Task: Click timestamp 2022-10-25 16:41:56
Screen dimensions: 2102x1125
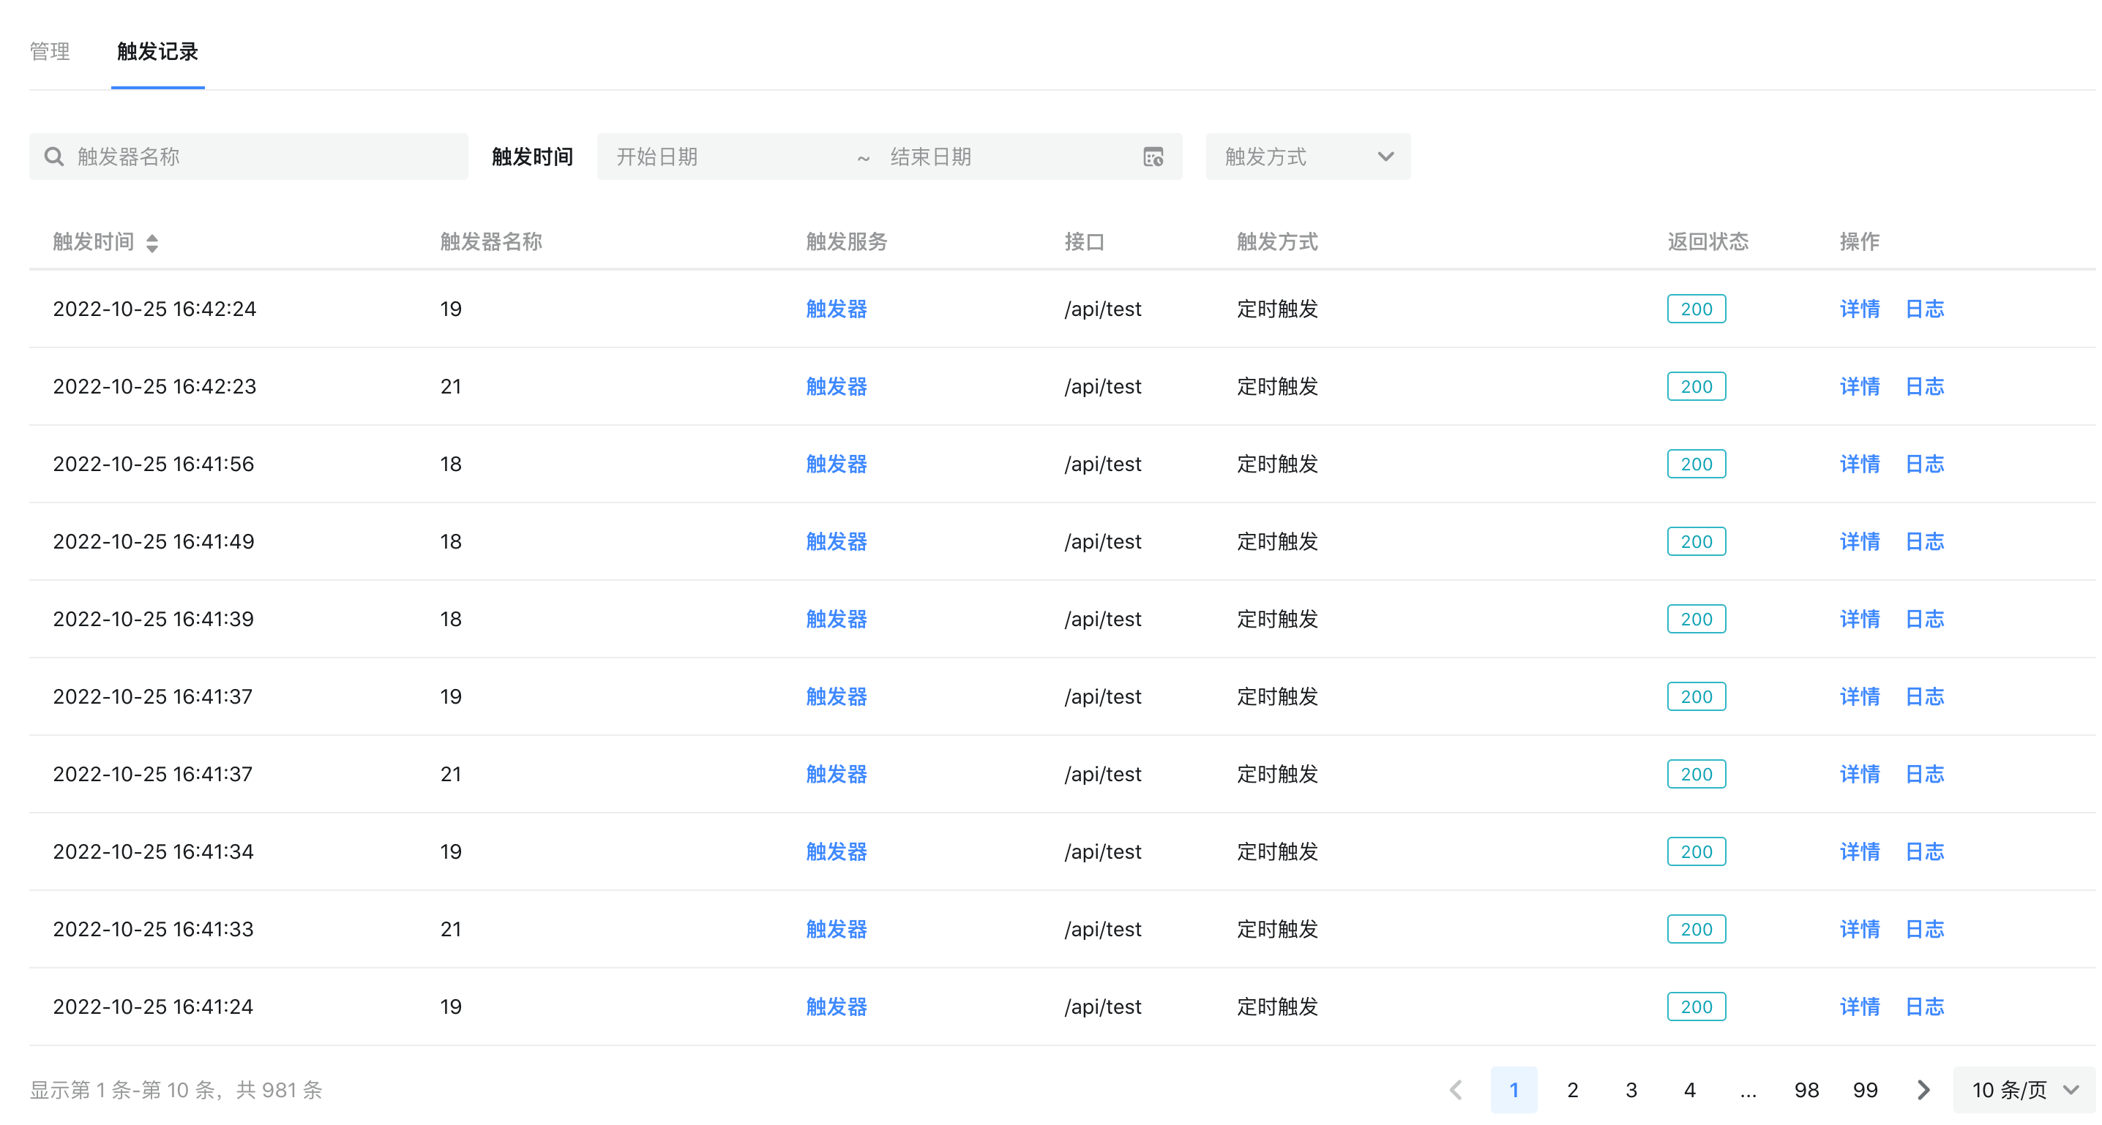Action: pyautogui.click(x=154, y=464)
